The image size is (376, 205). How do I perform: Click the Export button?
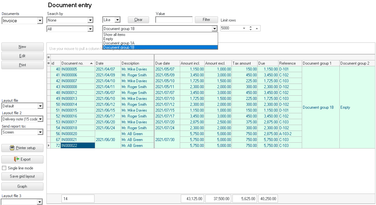(23, 159)
